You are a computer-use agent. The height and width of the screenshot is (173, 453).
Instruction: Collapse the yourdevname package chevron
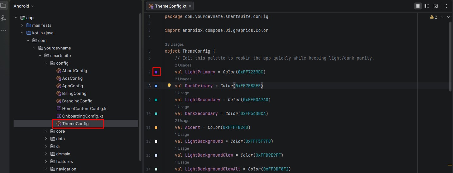34,48
